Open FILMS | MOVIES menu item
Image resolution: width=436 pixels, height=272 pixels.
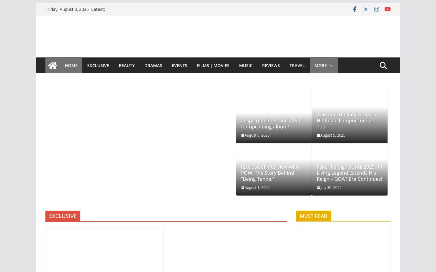coord(213,66)
